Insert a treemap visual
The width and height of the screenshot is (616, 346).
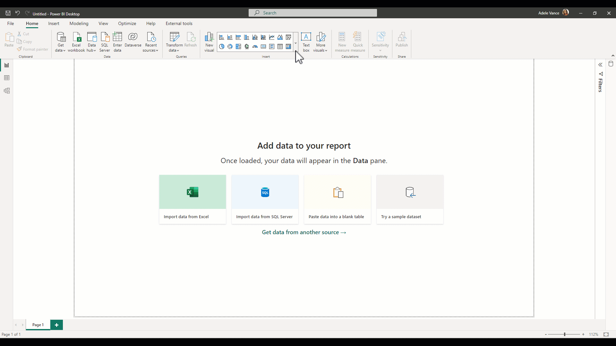point(238,46)
